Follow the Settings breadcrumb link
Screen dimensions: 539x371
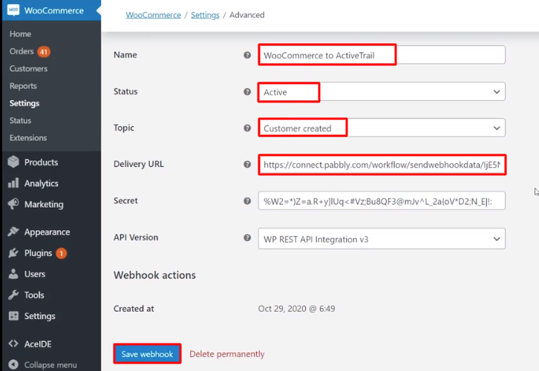pos(205,15)
